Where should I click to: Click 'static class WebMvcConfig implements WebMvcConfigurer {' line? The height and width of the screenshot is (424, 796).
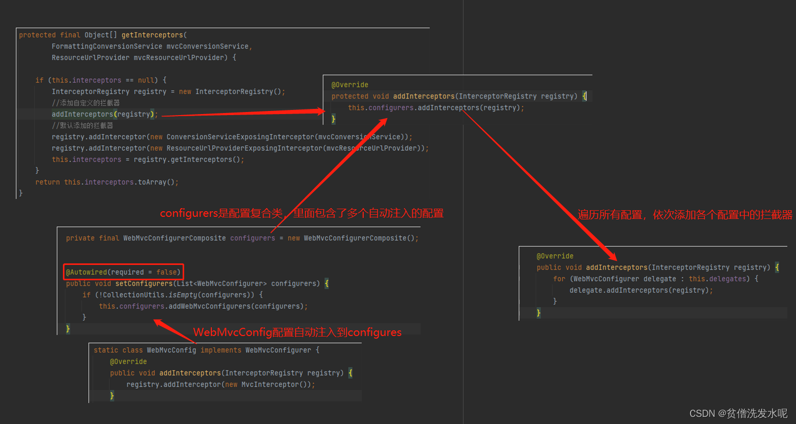(206, 350)
